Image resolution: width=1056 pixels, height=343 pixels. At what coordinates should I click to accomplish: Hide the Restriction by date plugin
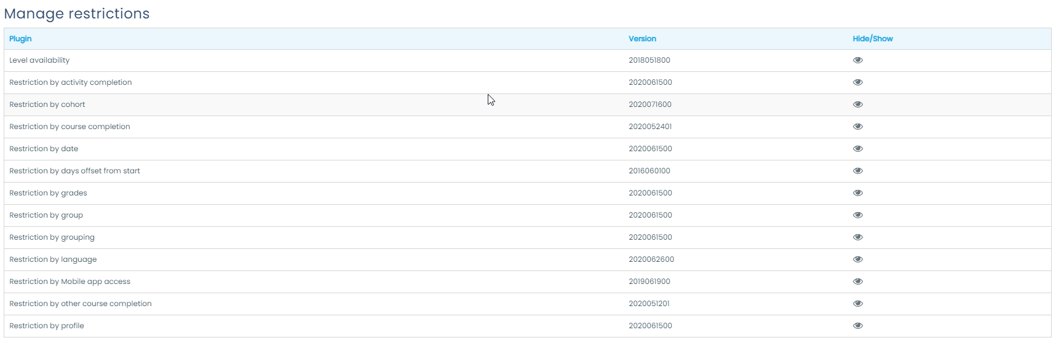pos(857,149)
